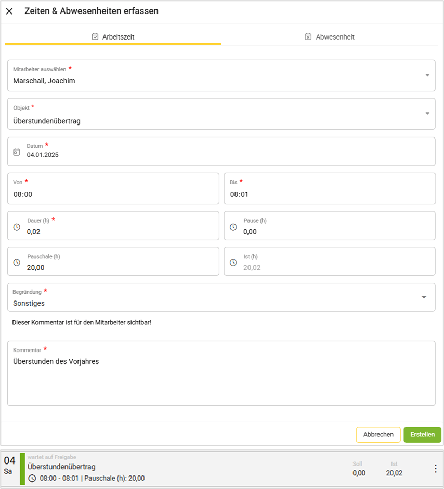Close the Zeiten & Abwesenheiten dialog
Image resolution: width=444 pixels, height=489 pixels.
tap(9, 11)
